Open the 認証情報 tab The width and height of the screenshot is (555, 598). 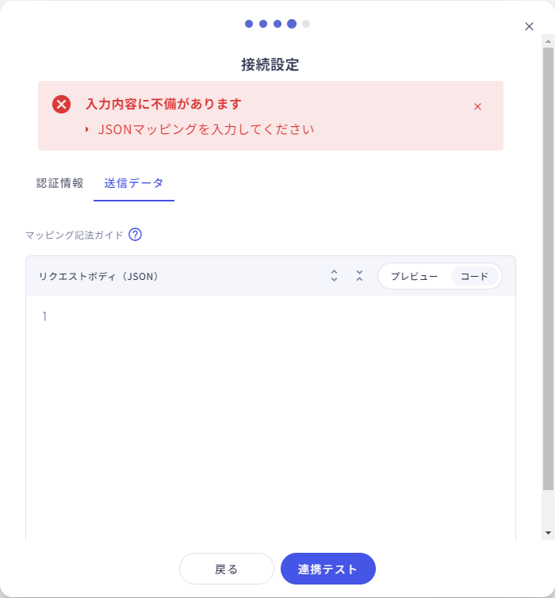pyautogui.click(x=59, y=183)
